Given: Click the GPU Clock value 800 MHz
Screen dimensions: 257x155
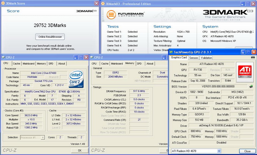Looking at the screenshot, I should coord(196,131).
